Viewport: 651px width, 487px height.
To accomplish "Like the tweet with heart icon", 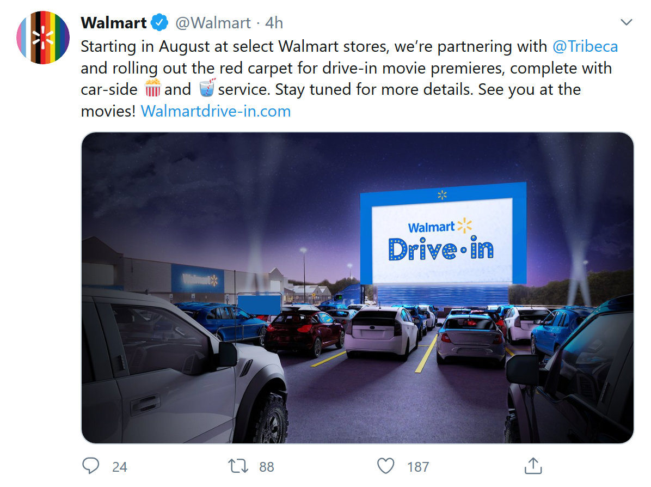I will (386, 466).
